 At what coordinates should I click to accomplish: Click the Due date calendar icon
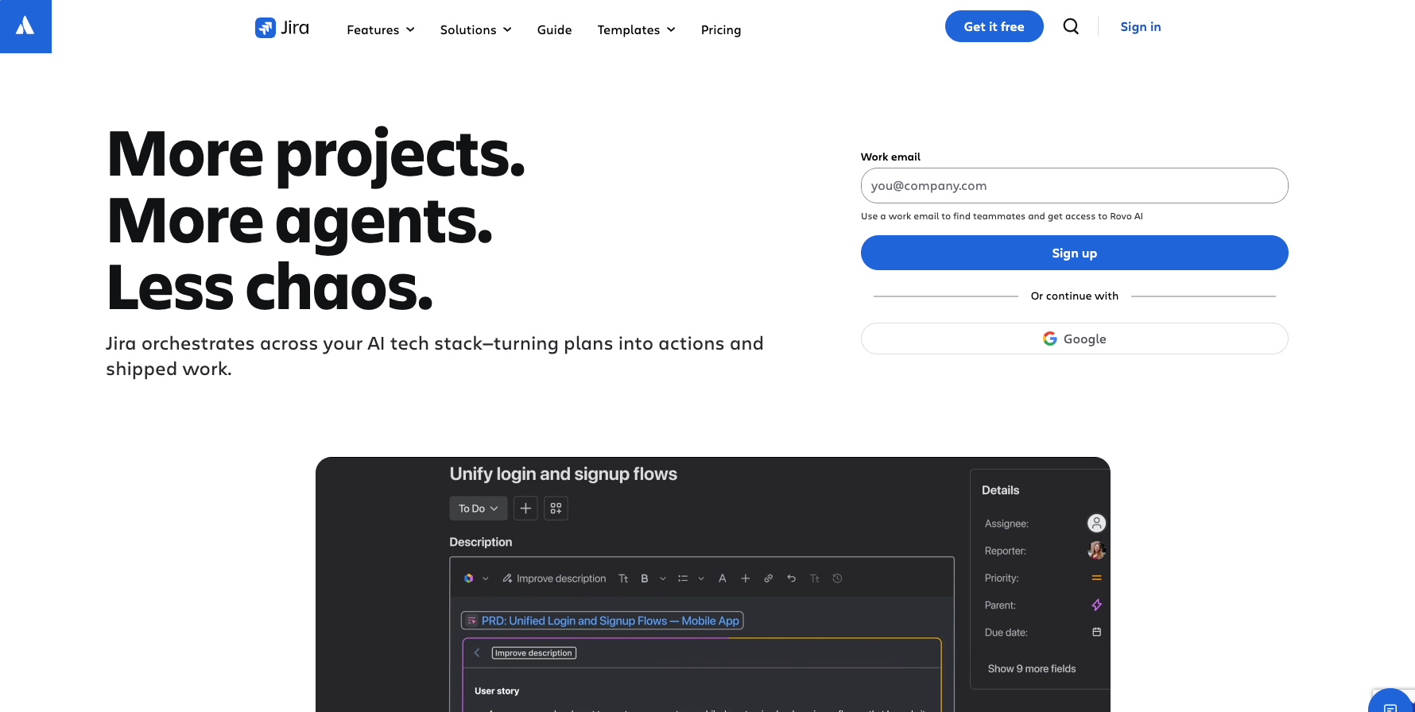(1097, 632)
